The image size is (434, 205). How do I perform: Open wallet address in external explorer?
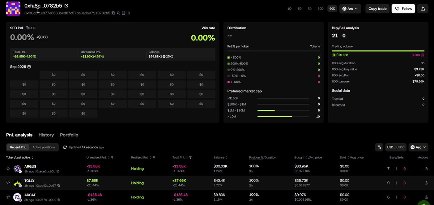point(123,13)
